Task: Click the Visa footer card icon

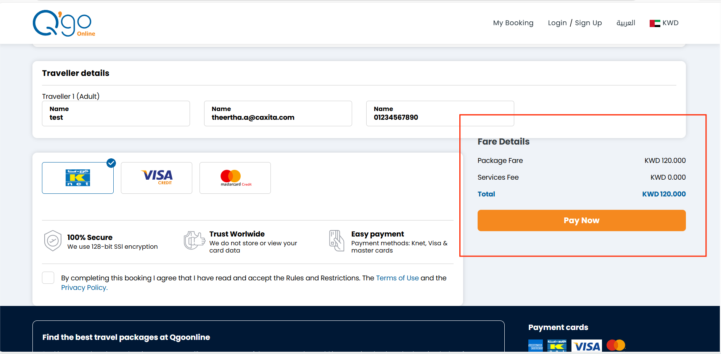Action: coord(586,346)
